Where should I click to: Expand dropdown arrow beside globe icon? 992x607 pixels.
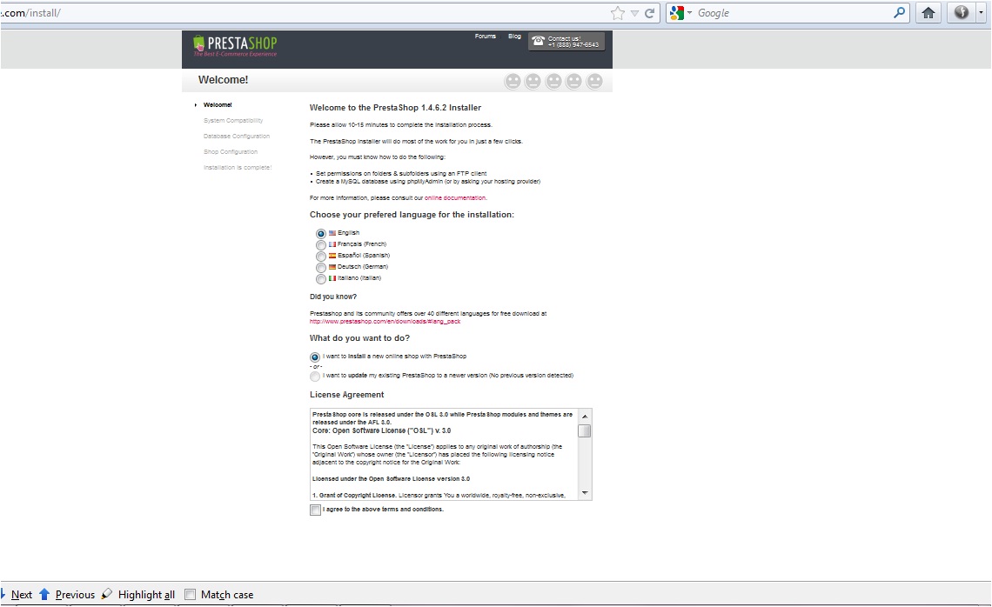click(981, 13)
